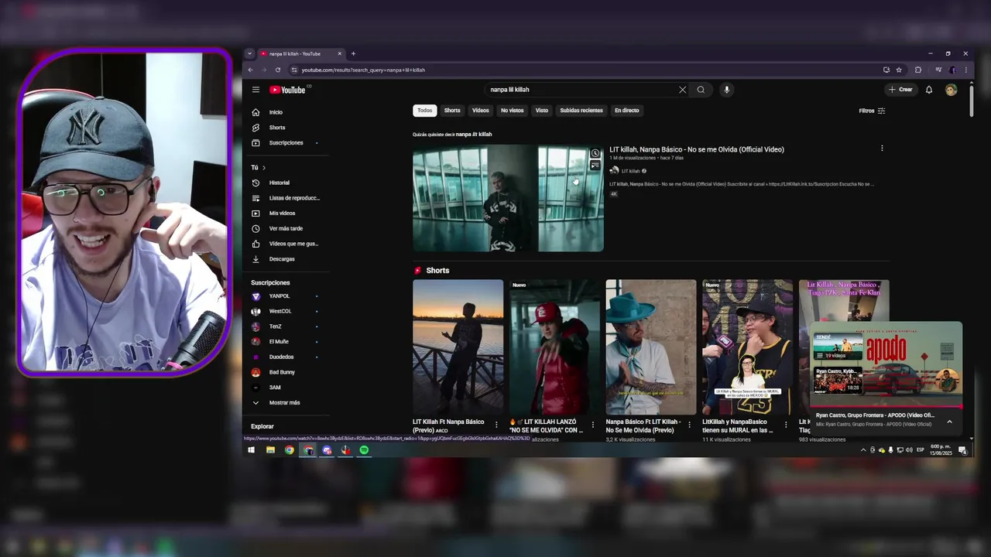Open El Muñe subscription channel

coord(279,342)
